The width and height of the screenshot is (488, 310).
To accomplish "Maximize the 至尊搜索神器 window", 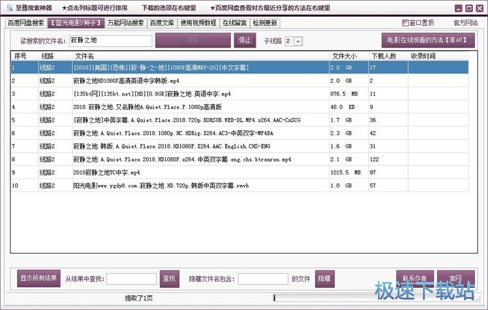I will (x=469, y=8).
